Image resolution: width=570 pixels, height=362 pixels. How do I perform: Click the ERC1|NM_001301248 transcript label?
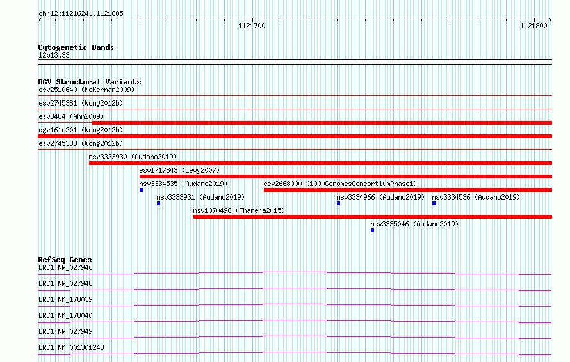pyautogui.click(x=71, y=347)
